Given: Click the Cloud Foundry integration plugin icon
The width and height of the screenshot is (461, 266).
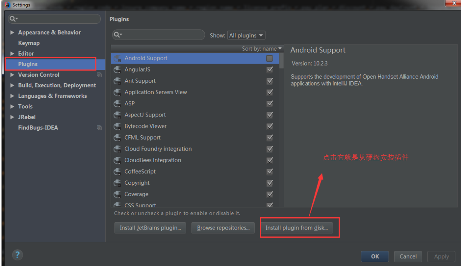Looking at the screenshot, I should pyautogui.click(x=118, y=149).
